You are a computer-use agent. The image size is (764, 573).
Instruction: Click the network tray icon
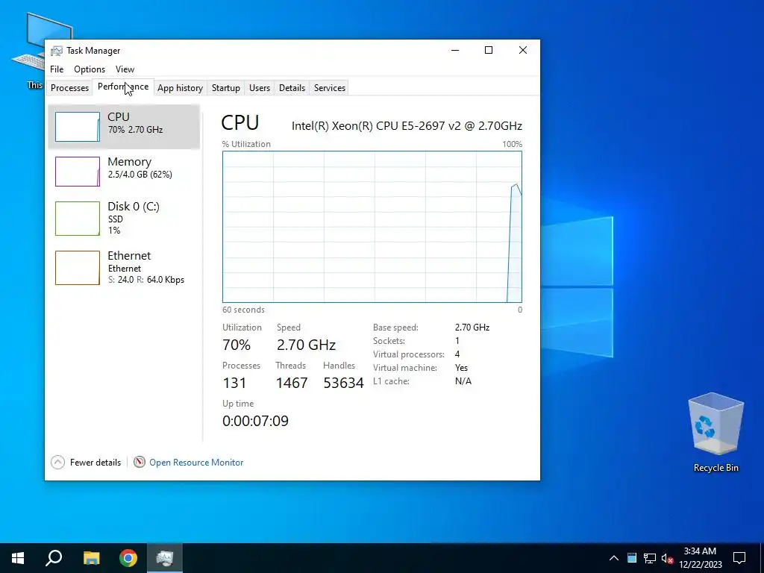(650, 558)
